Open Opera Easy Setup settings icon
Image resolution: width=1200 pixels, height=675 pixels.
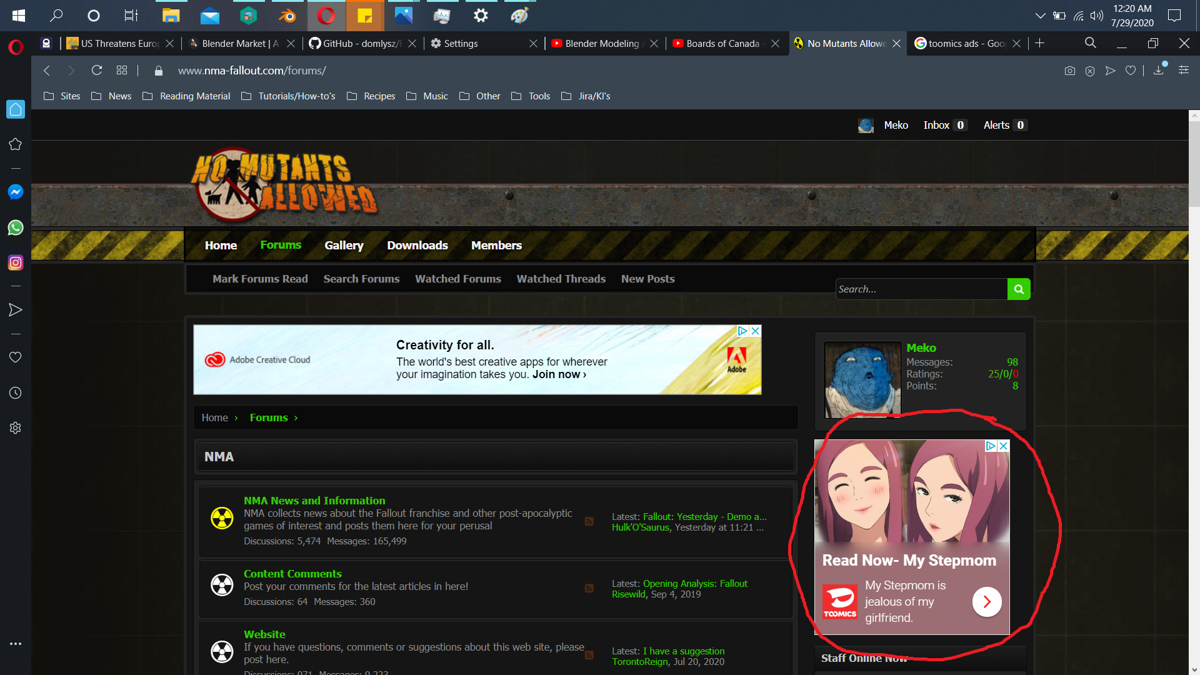point(1184,71)
